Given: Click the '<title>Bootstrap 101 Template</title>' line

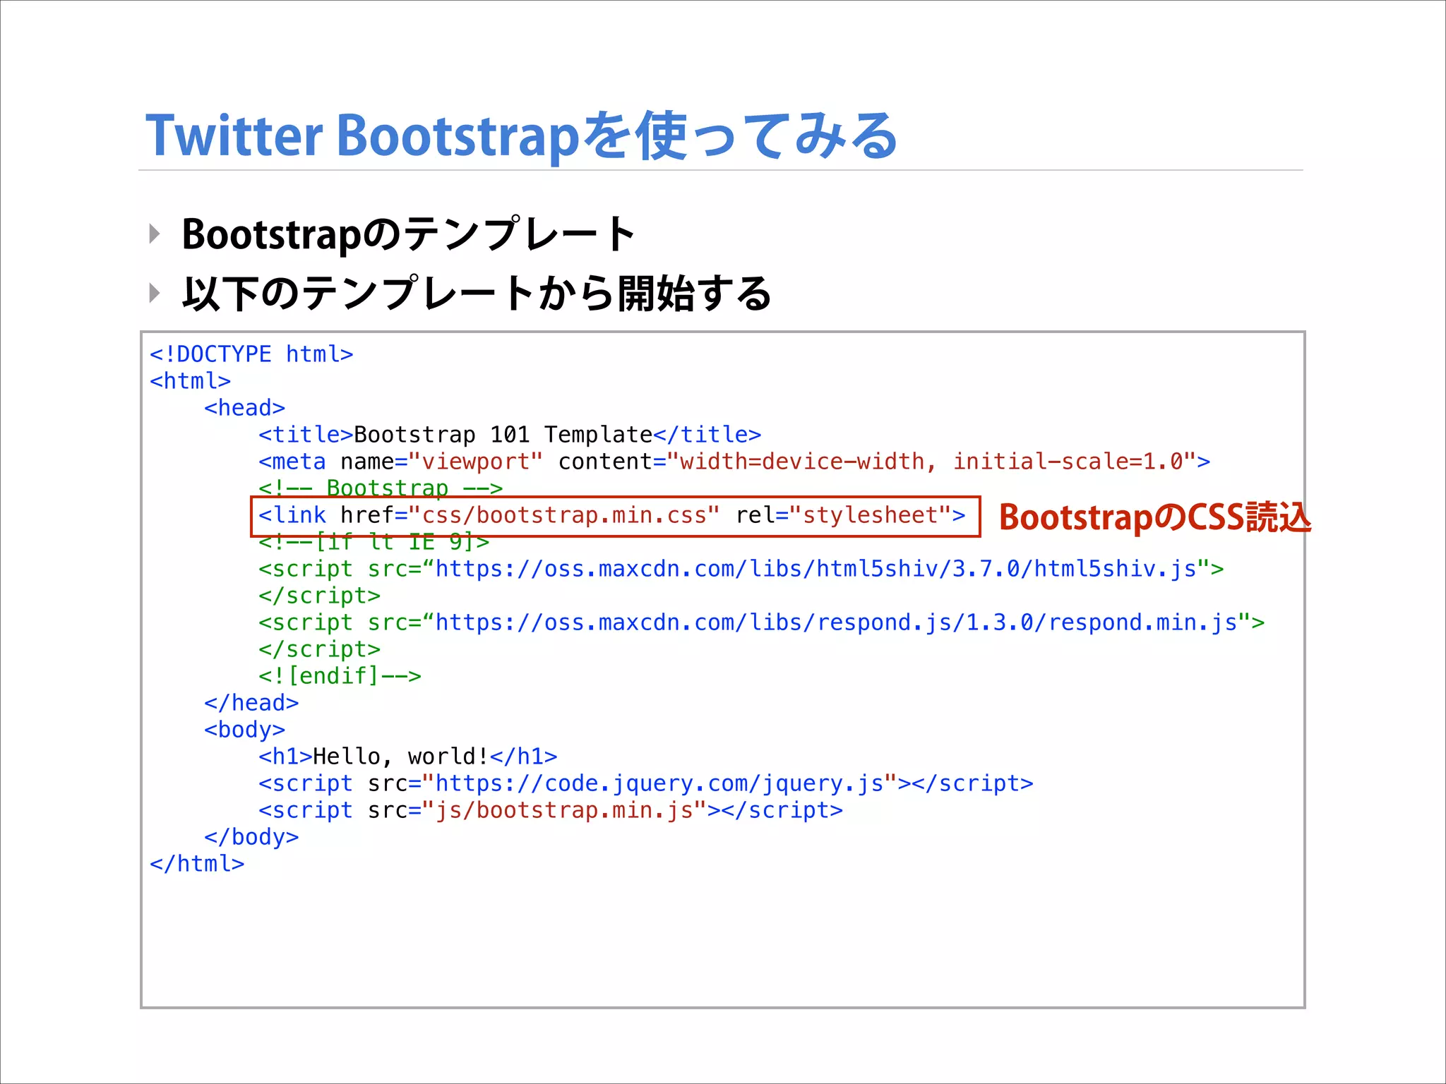Looking at the screenshot, I should pyautogui.click(x=510, y=435).
